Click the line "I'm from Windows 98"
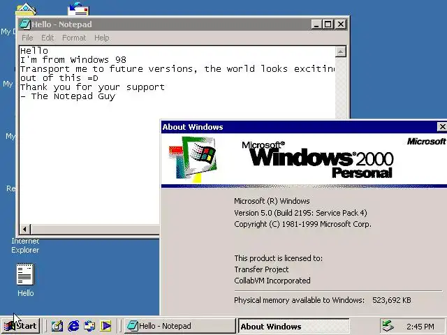Screen dimensions: 447x335 73,60
